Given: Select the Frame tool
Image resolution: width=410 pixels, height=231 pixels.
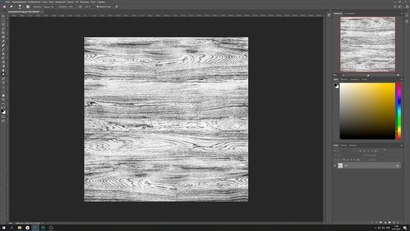Looking at the screenshot, I should 3,37.
